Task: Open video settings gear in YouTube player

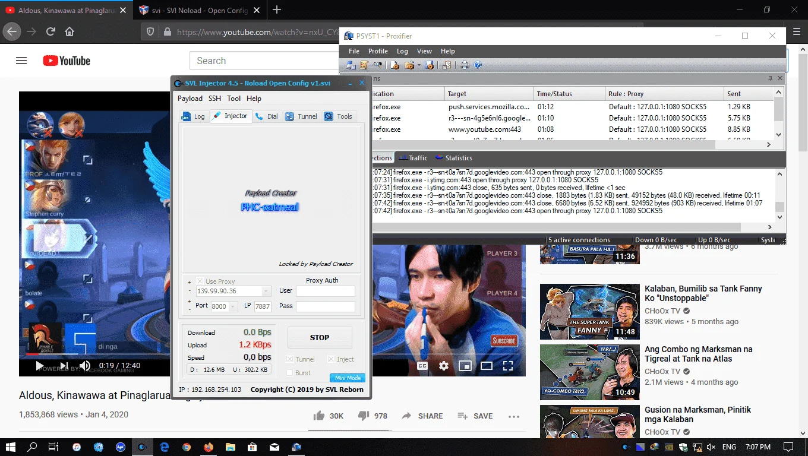Action: pyautogui.click(x=444, y=366)
